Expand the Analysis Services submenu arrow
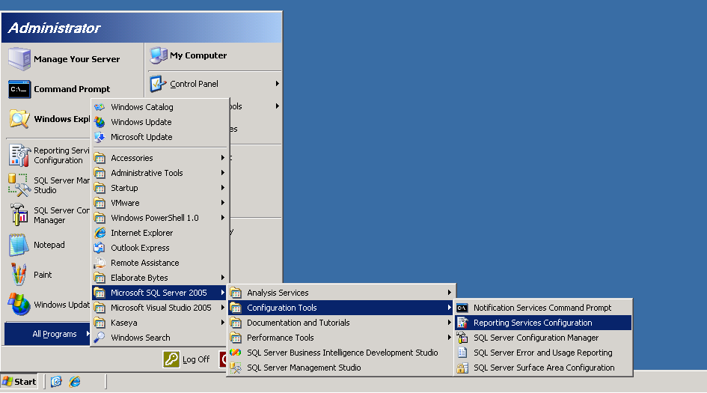 click(450, 293)
